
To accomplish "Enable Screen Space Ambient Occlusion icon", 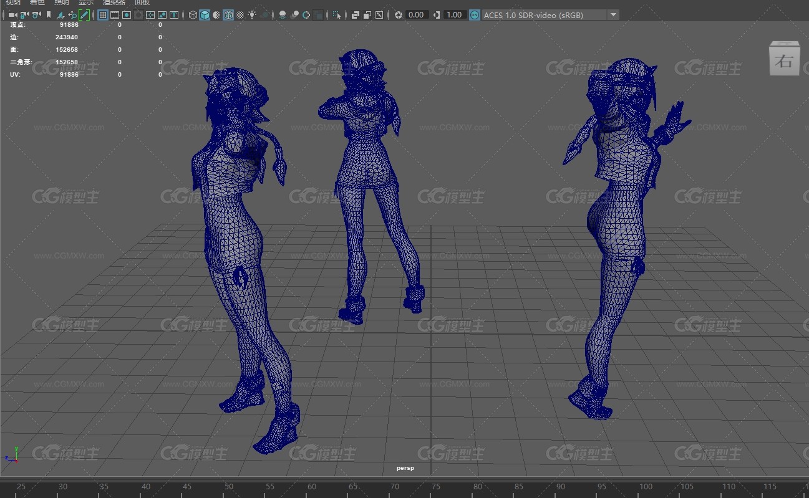I will [x=282, y=14].
